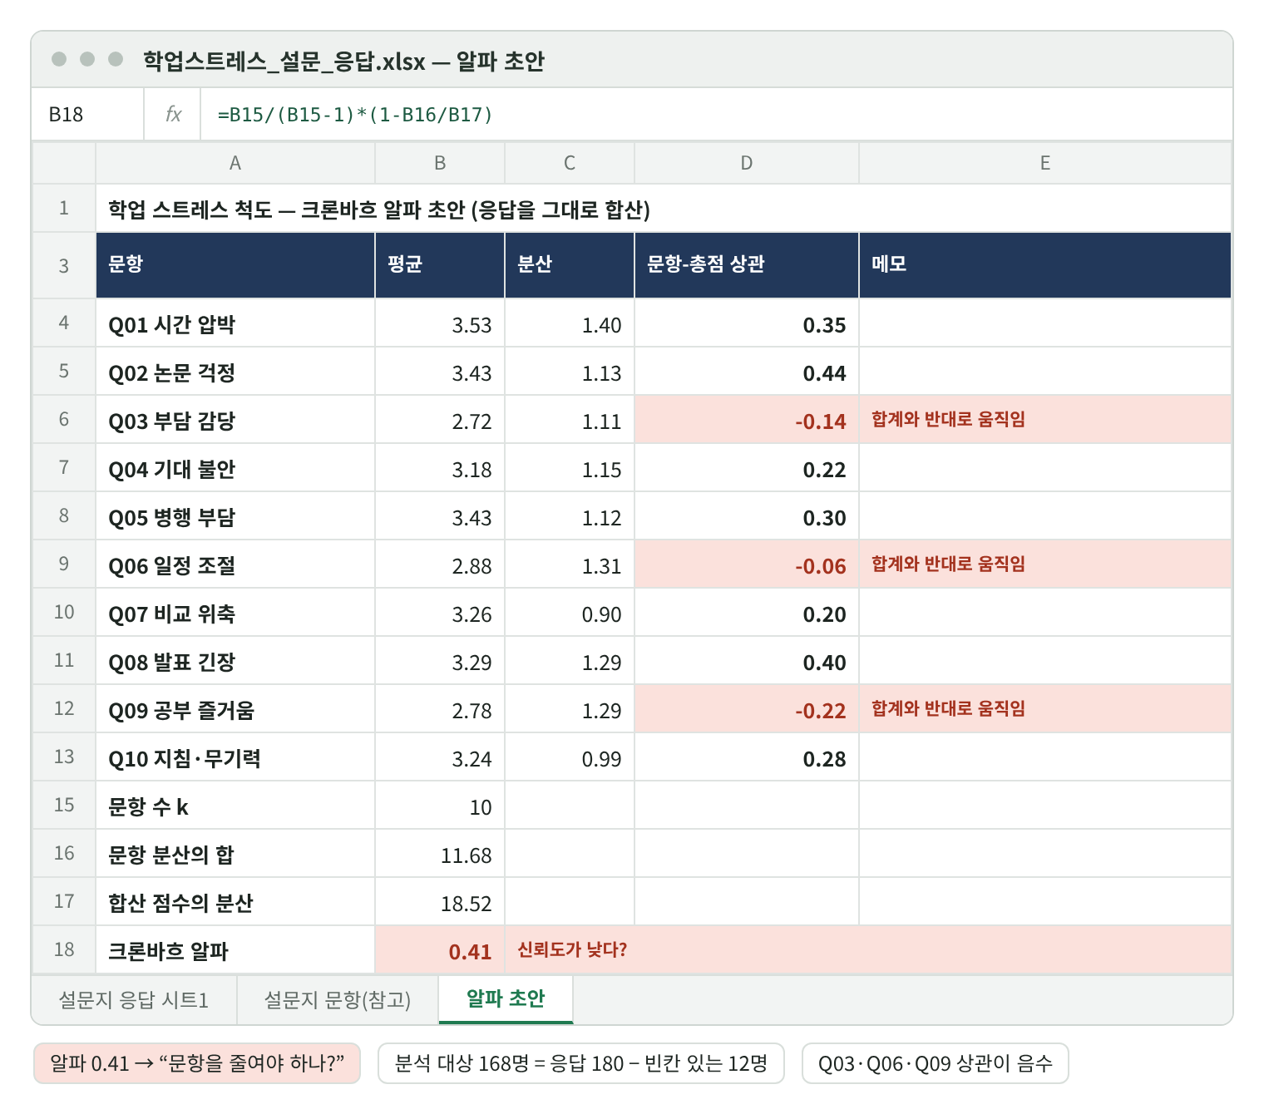The height and width of the screenshot is (1114, 1264).
Task: Select column B by its header
Action: [440, 163]
